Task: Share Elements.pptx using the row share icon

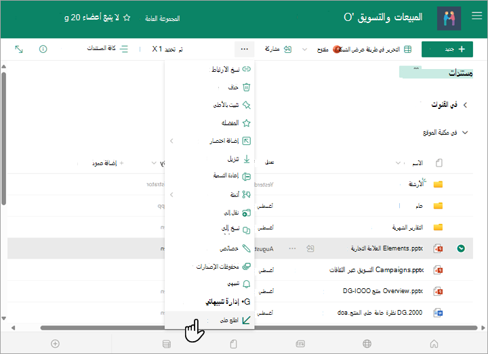Action: (310, 248)
